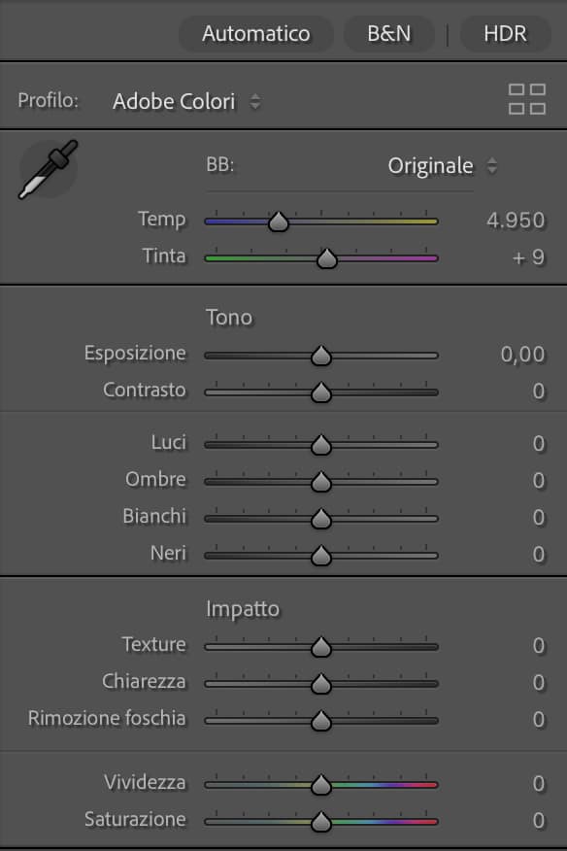Click the Tinta slider handle

327,258
